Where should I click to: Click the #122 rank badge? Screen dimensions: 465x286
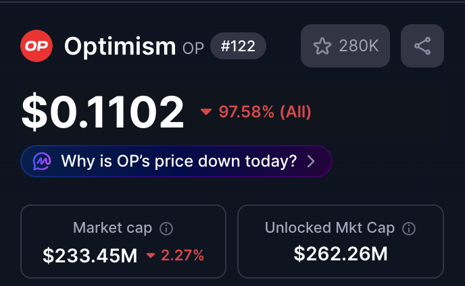pyautogui.click(x=238, y=47)
